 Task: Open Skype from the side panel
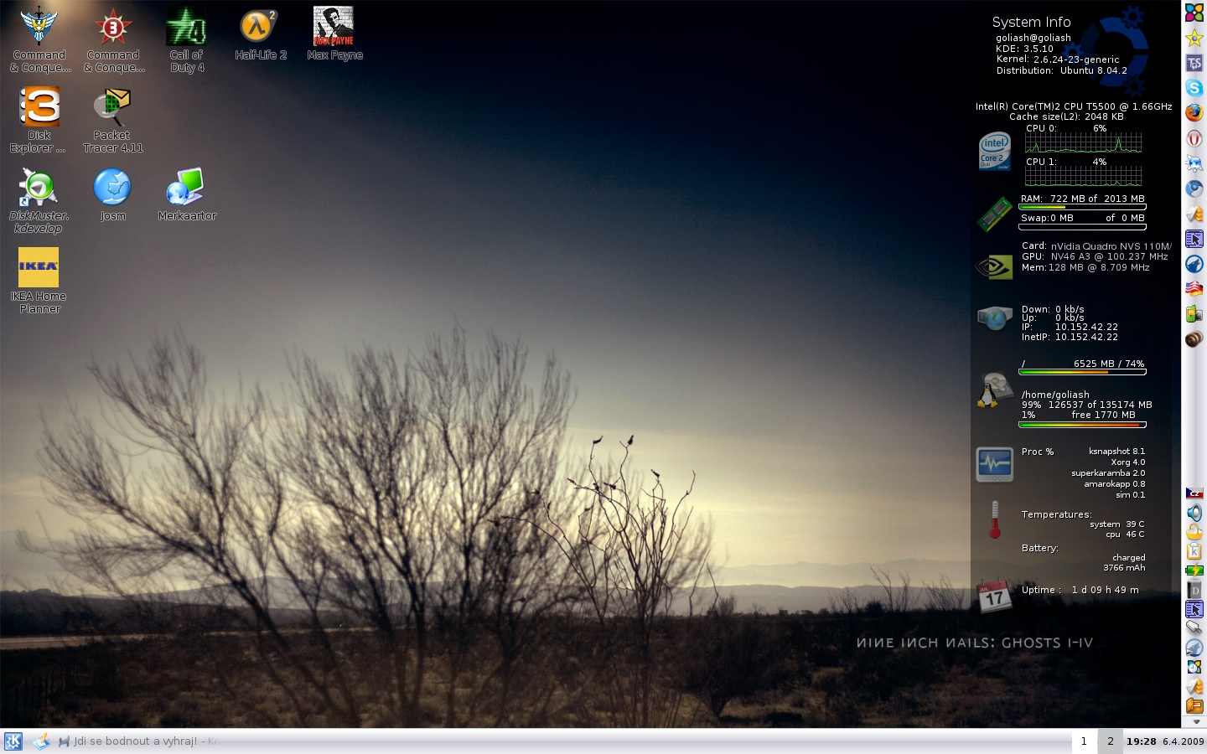[1194, 88]
